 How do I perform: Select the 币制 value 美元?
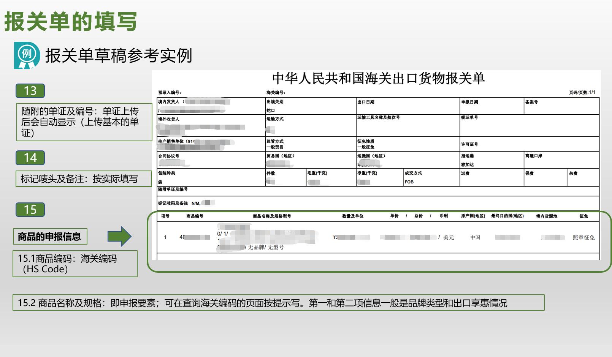pyautogui.click(x=449, y=237)
